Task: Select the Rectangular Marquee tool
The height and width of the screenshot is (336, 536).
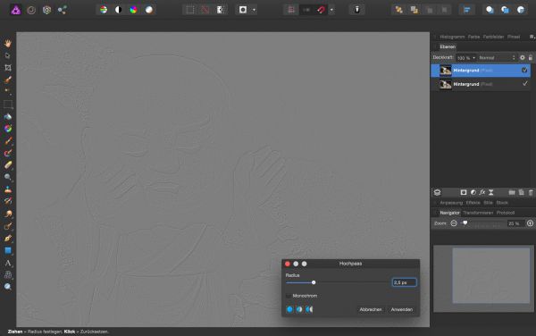Action: tap(8, 105)
